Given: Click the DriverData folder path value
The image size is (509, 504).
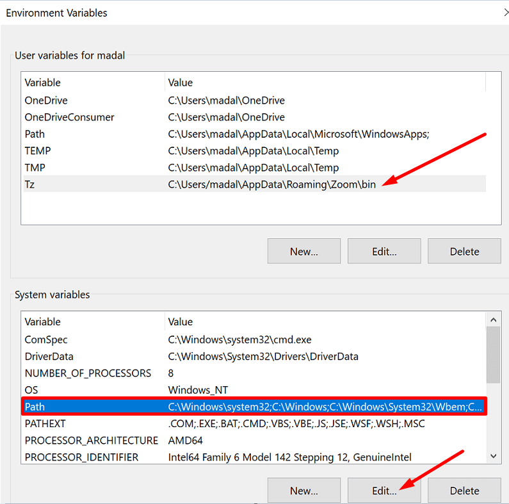Looking at the screenshot, I should (x=263, y=357).
